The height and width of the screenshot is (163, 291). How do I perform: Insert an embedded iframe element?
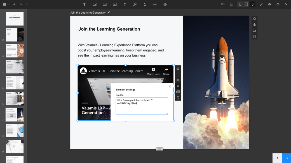tap(105, 4)
